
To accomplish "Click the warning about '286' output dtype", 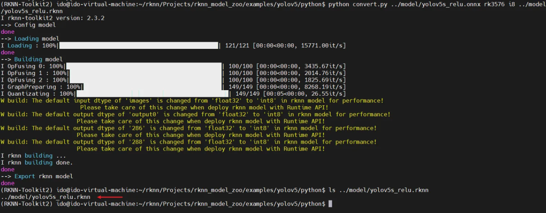I will [x=189, y=131].
